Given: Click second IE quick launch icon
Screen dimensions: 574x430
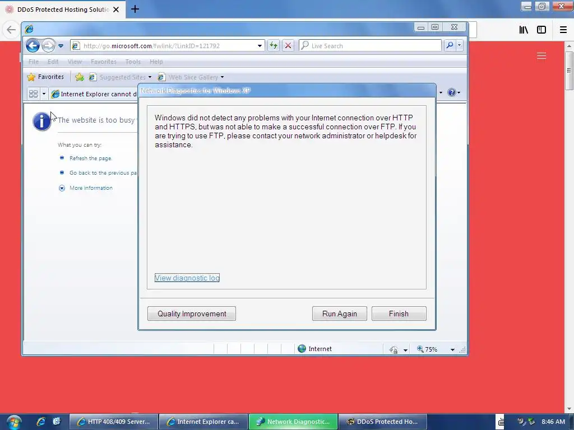Looking at the screenshot, I should [x=57, y=422].
